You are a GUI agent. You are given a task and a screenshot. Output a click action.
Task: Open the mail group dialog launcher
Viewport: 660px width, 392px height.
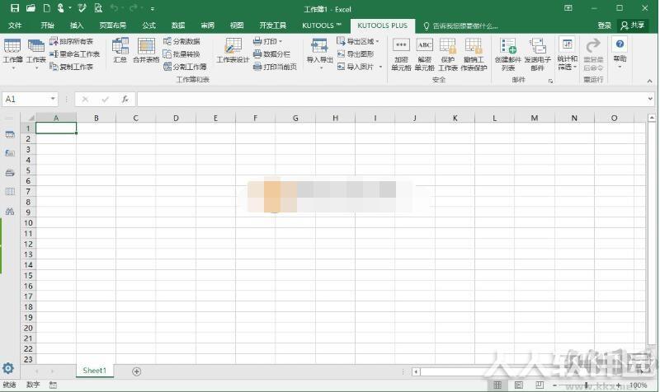(x=550, y=81)
